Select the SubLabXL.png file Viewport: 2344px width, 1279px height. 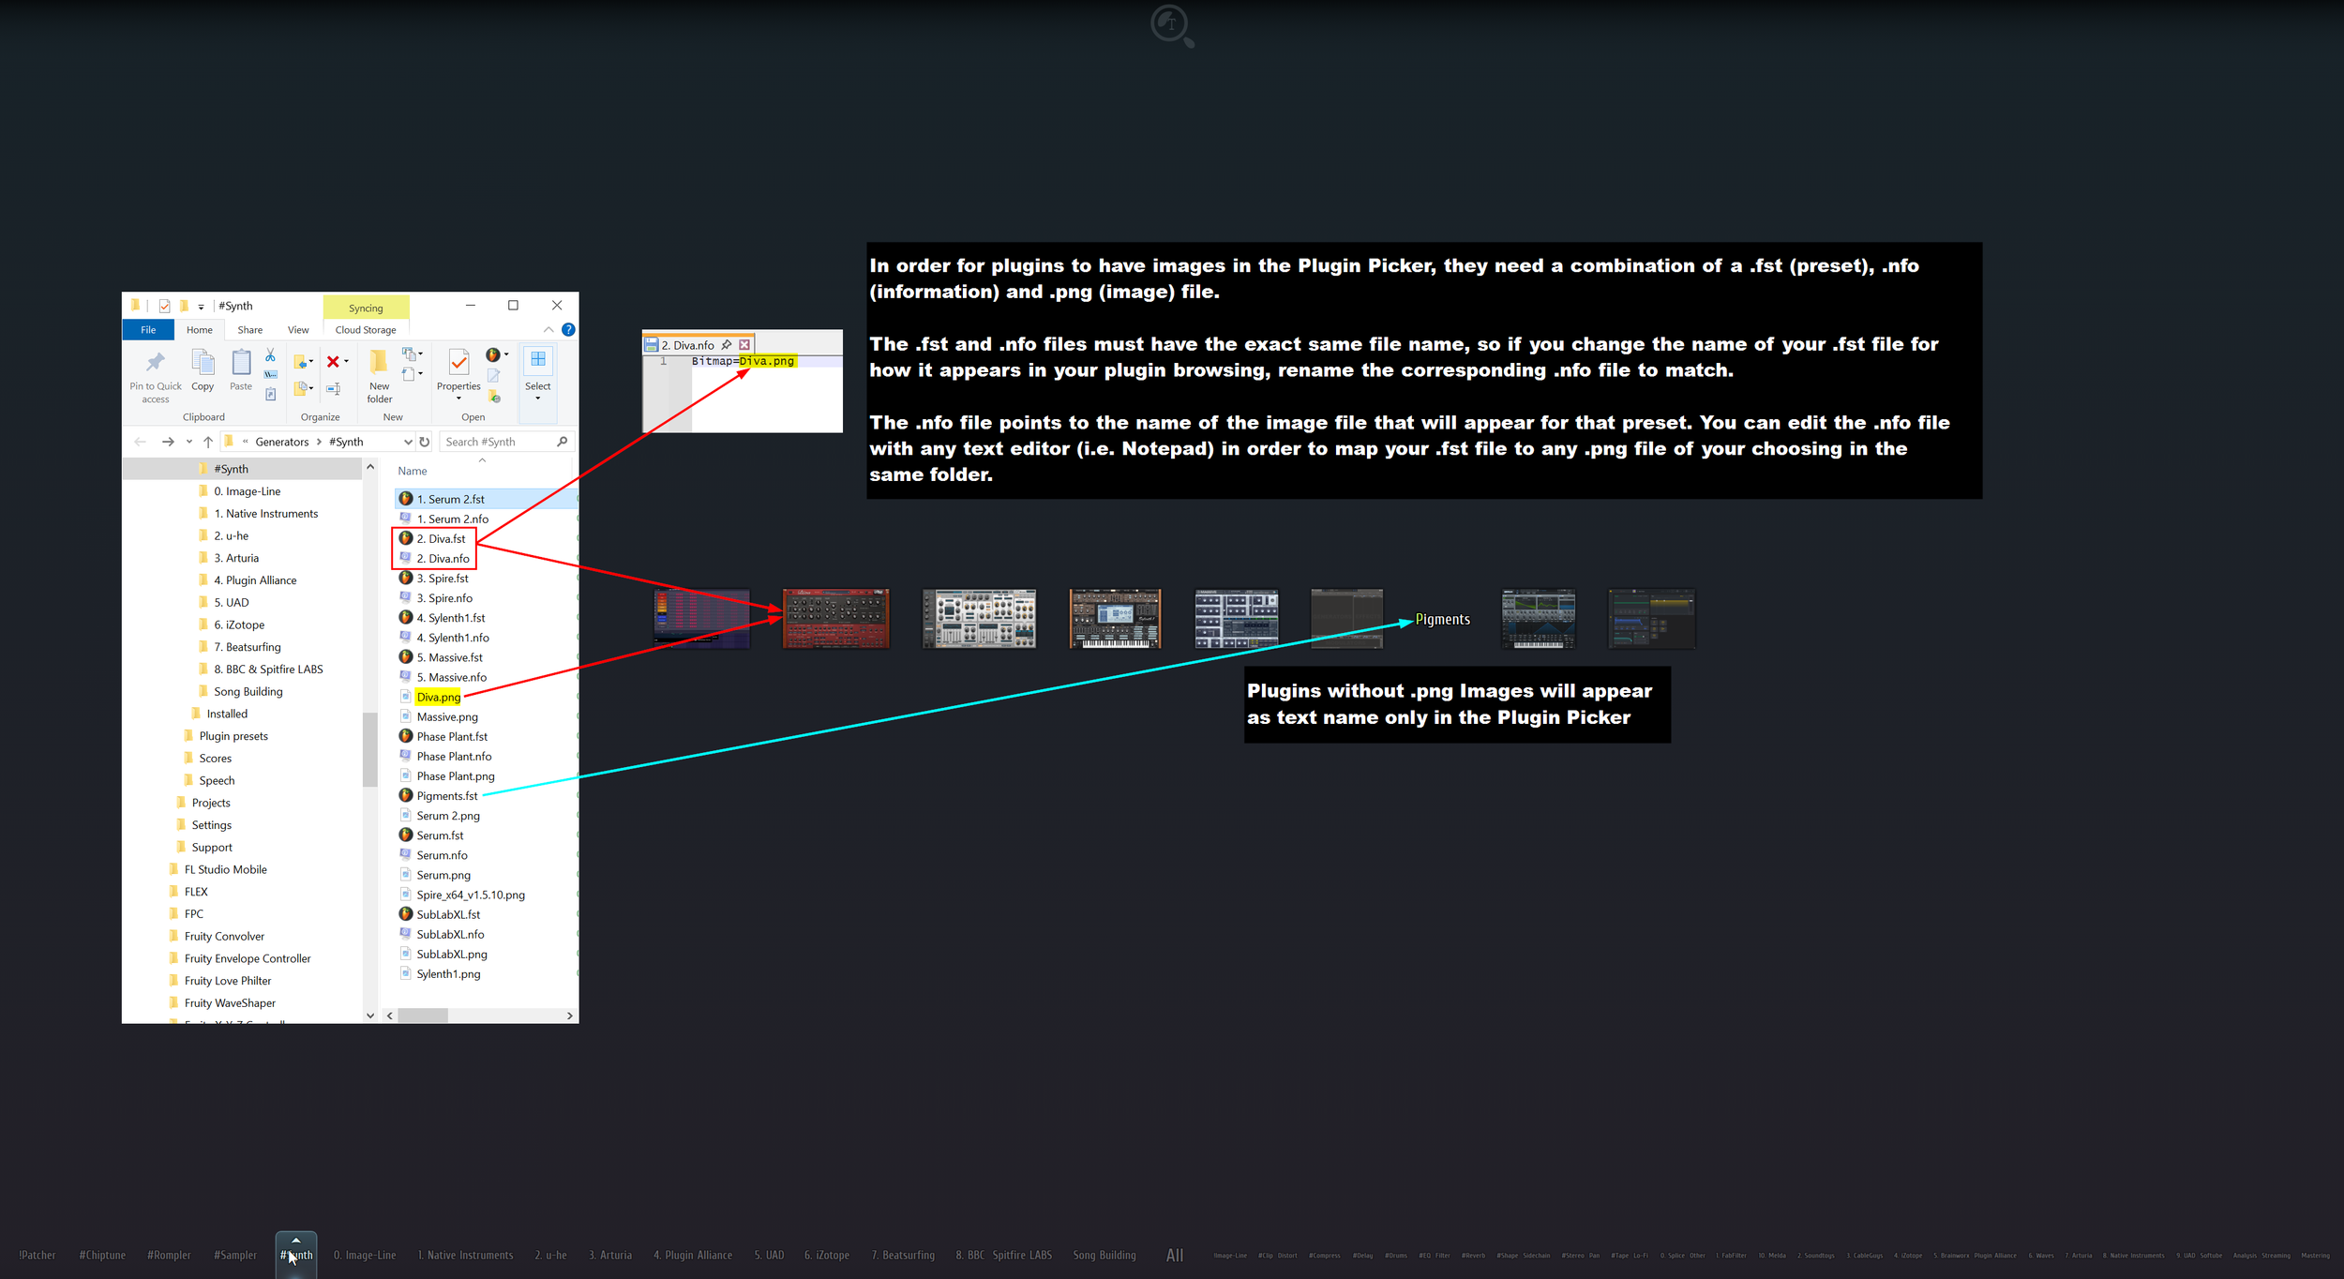tap(451, 955)
